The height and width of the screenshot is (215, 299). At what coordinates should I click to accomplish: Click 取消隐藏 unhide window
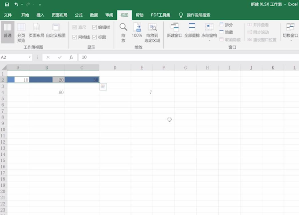pyautogui.click(x=230, y=40)
